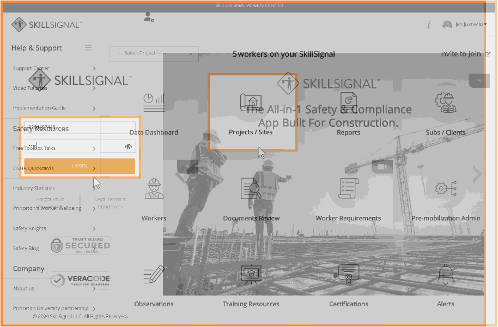The width and height of the screenshot is (498, 327).
Task: Open the Reports icon
Action: (x=348, y=102)
